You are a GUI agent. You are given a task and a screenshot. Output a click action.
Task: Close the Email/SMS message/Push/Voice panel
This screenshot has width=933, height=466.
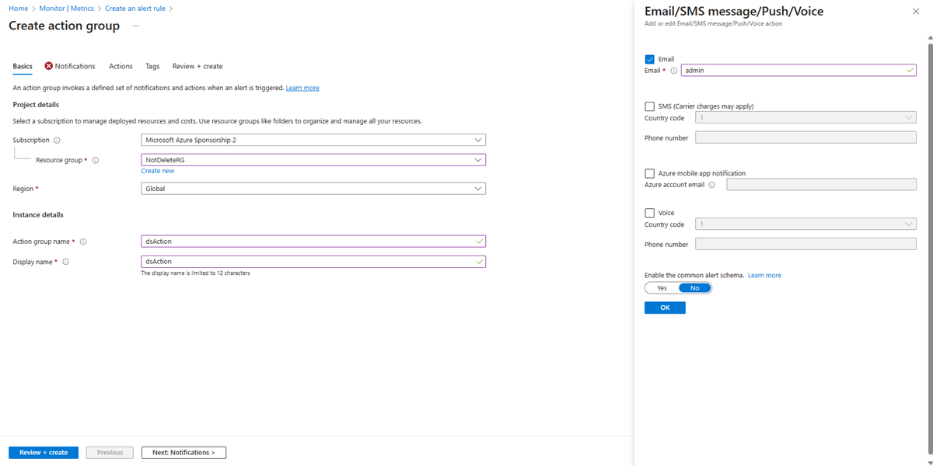coord(915,12)
